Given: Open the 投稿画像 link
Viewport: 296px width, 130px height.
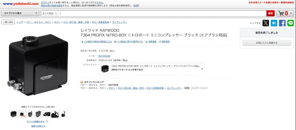Looking at the screenshot, I should pos(152,42).
